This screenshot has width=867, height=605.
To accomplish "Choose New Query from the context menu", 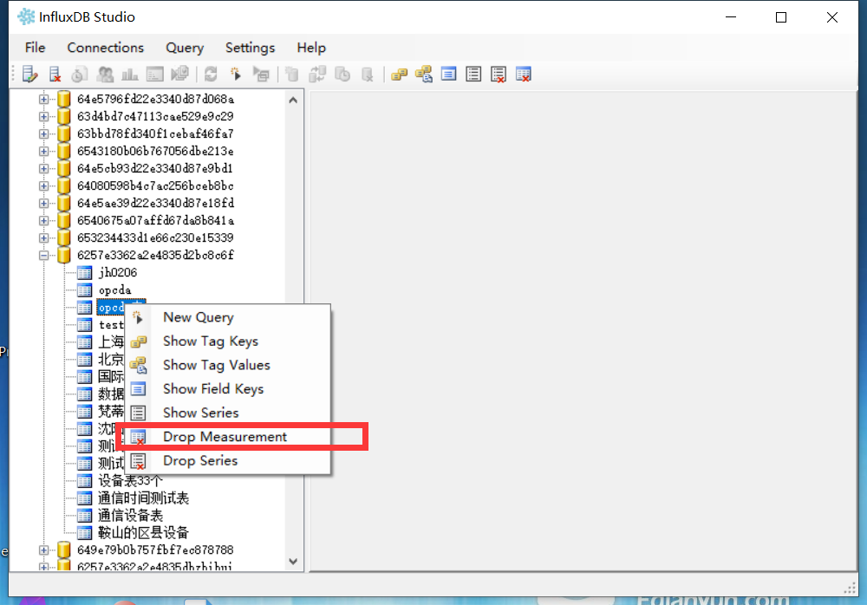I will [228, 317].
